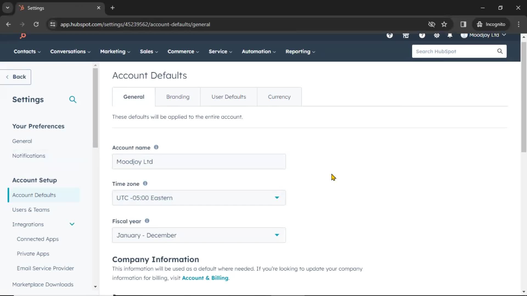Open the tab search dropdown arrow
The image size is (527, 296).
pos(8,8)
